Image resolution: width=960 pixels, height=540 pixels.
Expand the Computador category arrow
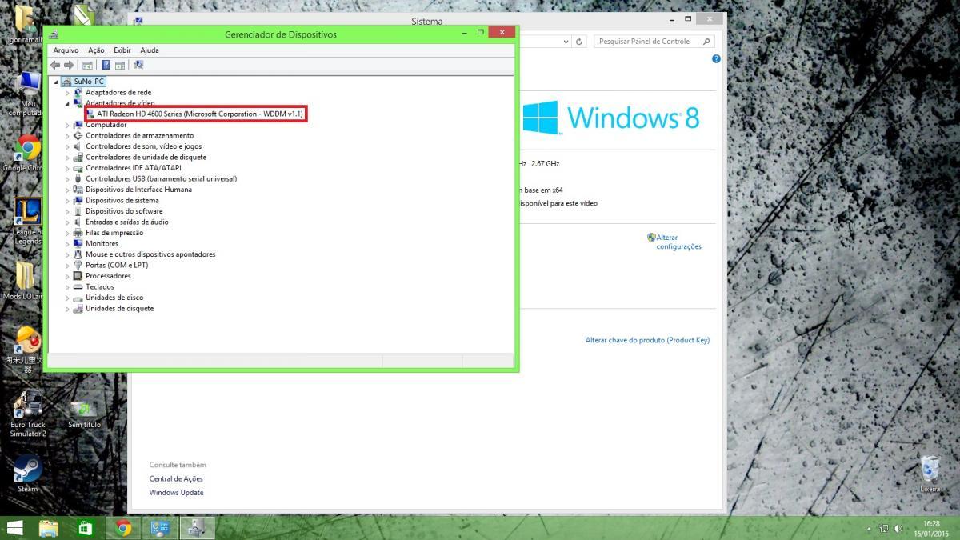67,125
